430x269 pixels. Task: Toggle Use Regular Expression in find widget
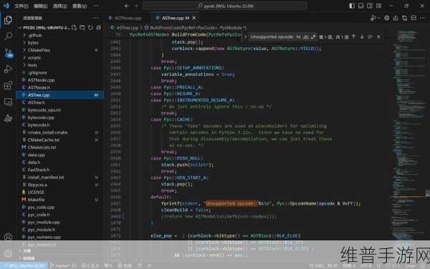point(313,36)
